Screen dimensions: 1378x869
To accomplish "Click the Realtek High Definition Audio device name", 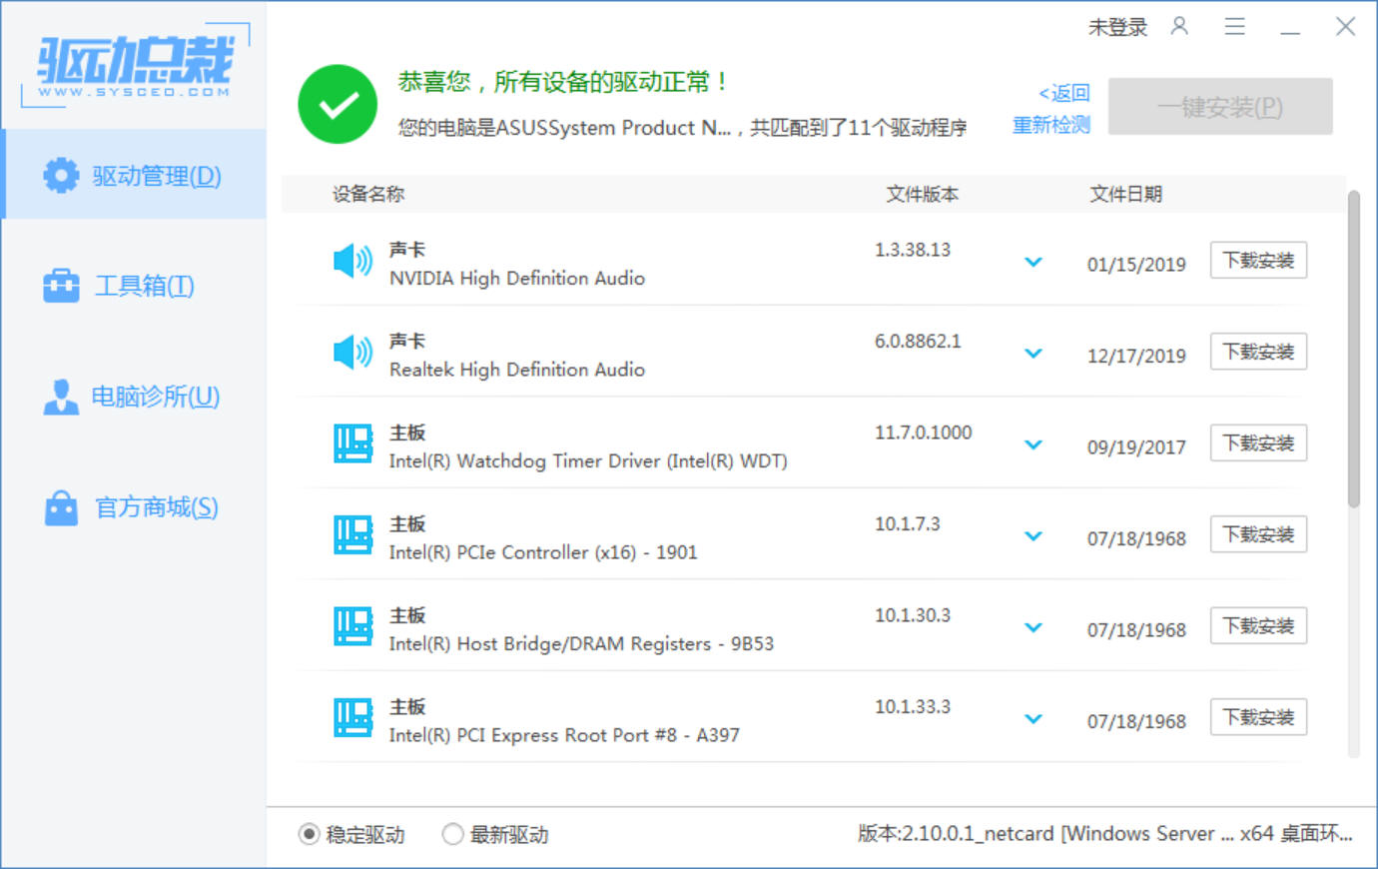I will click(517, 370).
